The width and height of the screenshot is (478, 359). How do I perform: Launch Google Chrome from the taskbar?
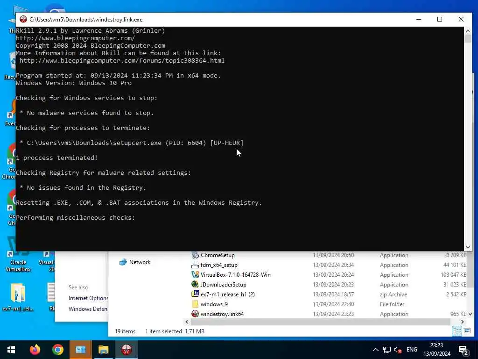point(57,350)
